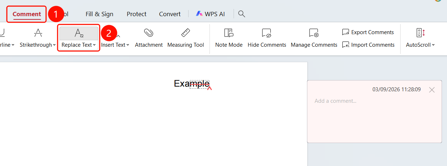The width and height of the screenshot is (447, 166).
Task: Close the comment note box
Action: pos(432,90)
